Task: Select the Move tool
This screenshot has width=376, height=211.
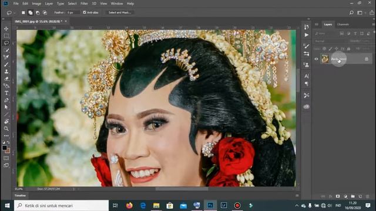Action: pos(6,29)
